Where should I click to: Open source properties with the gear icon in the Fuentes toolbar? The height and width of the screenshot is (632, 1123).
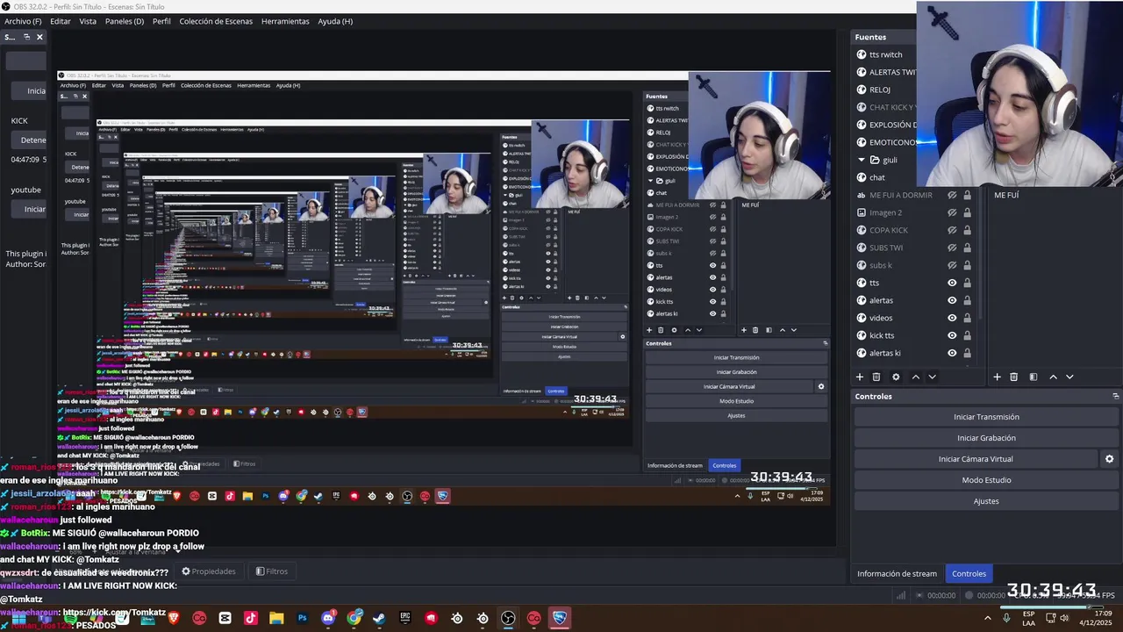[x=896, y=377]
